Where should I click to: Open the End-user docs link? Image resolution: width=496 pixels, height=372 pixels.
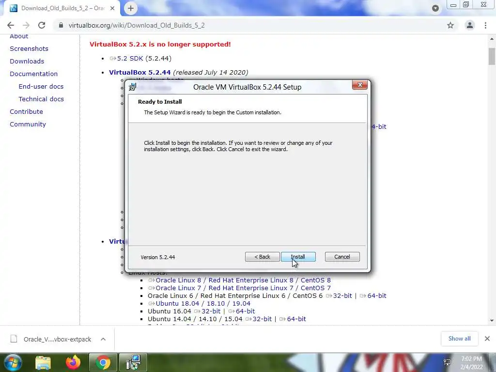pyautogui.click(x=41, y=87)
